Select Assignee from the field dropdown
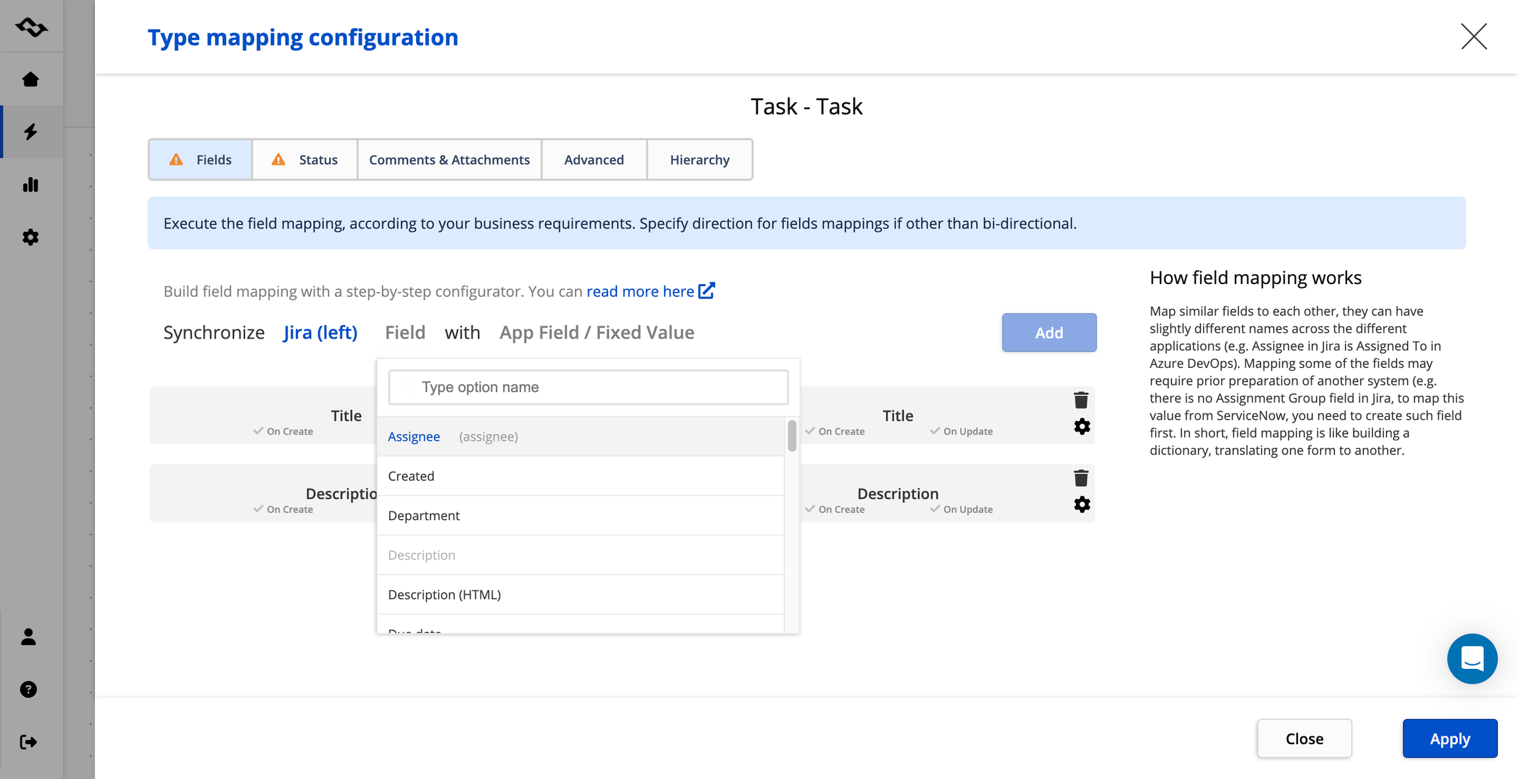The image size is (1519, 779). click(414, 436)
